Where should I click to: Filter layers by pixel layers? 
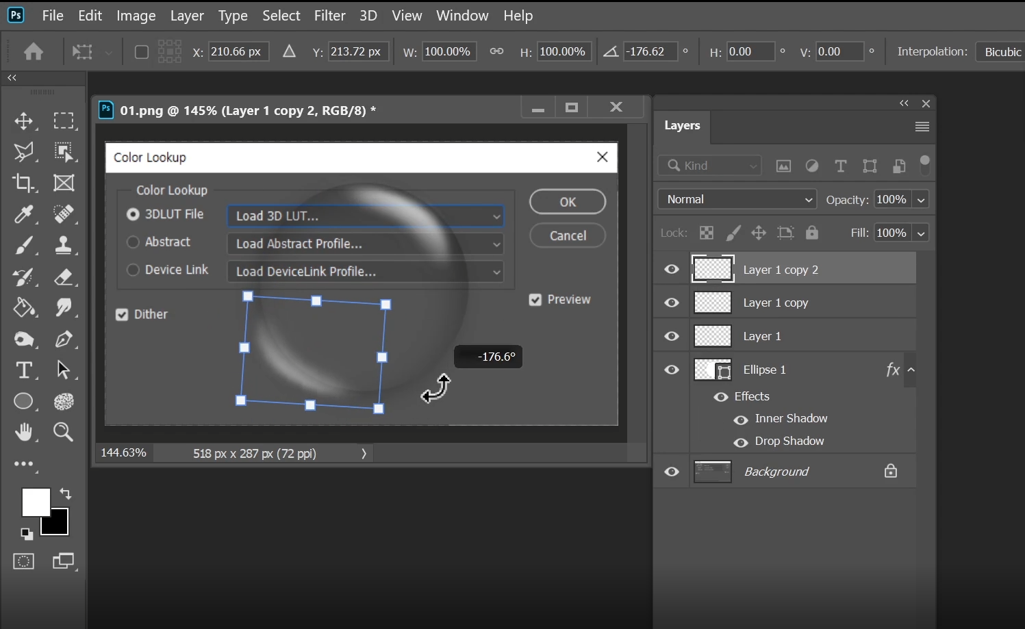pos(783,166)
